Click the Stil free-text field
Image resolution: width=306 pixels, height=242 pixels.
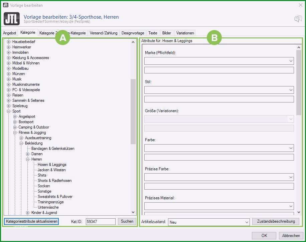point(219,99)
